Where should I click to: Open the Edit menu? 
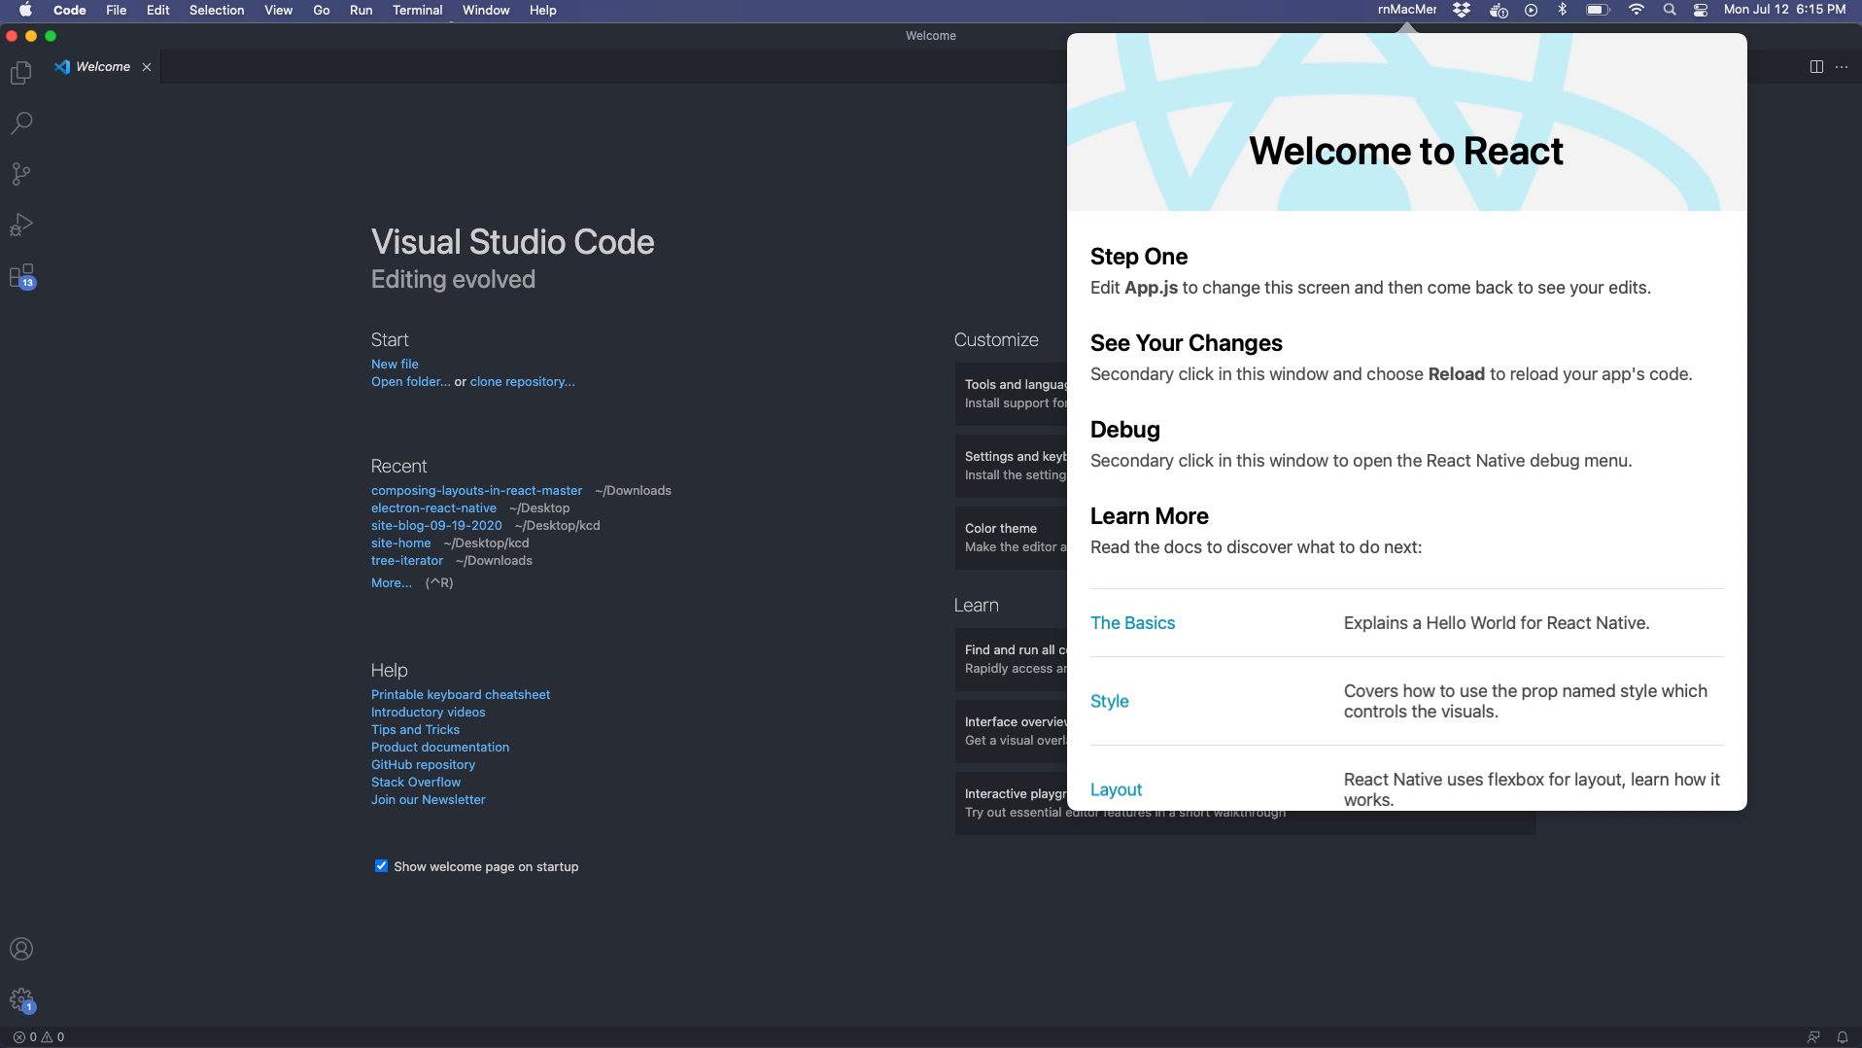click(157, 10)
